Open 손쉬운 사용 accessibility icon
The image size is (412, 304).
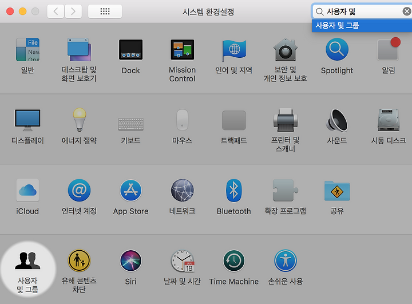pos(286,260)
